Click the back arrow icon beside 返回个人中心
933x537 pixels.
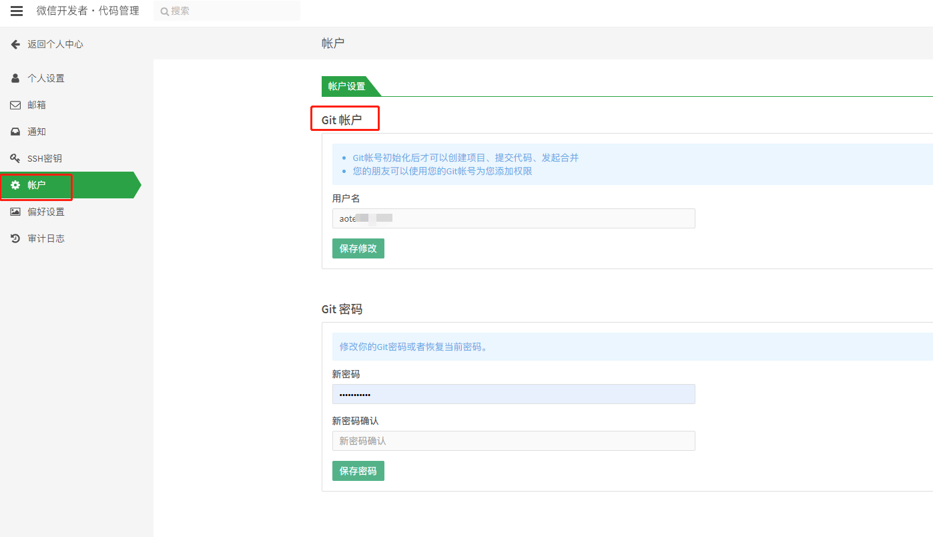click(x=15, y=44)
